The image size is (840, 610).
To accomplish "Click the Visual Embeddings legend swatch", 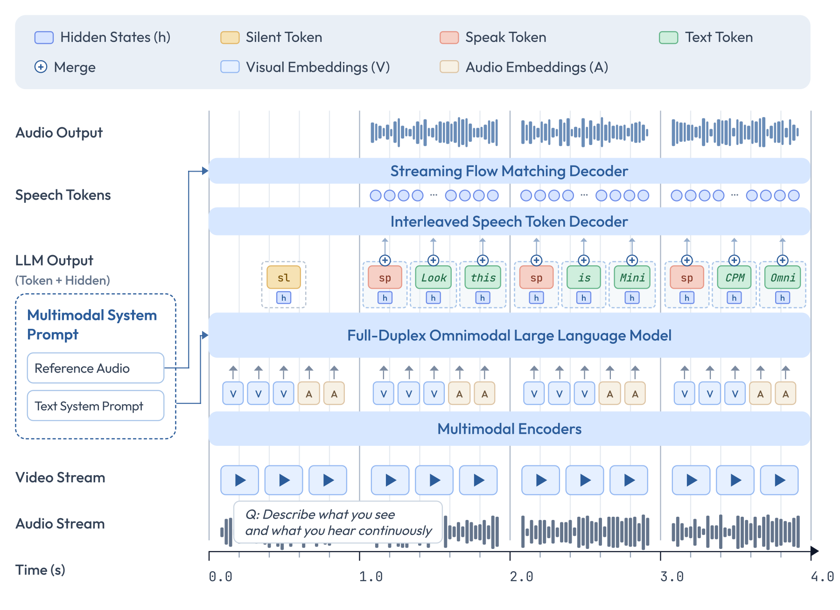I will click(x=230, y=67).
